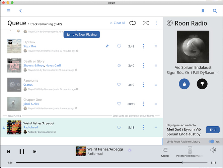Toggle queue loop mode

tap(133, 23)
